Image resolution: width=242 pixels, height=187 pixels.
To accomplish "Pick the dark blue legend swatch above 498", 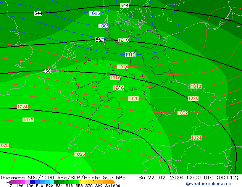I will coord(32,182).
